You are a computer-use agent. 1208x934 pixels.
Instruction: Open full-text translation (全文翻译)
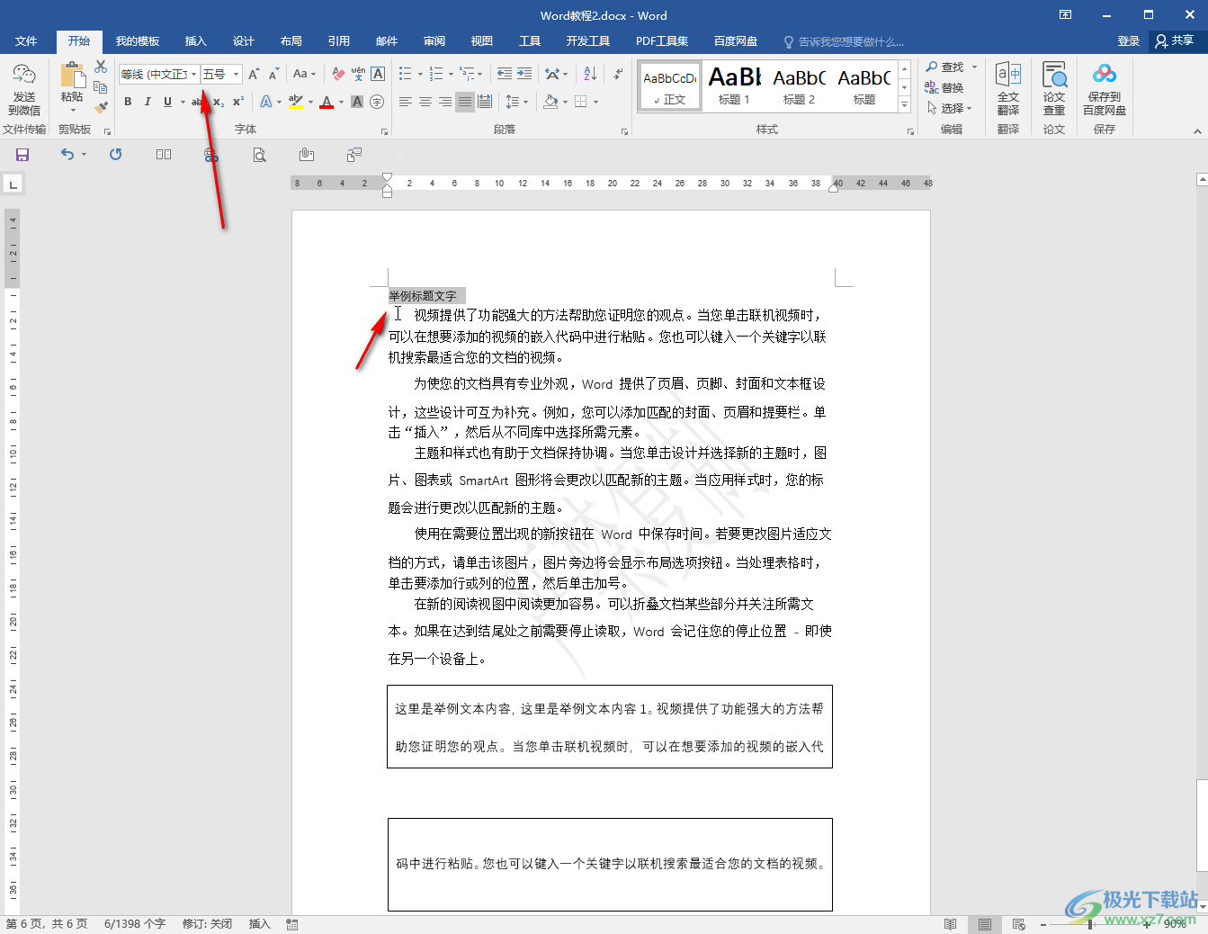pos(1008,88)
